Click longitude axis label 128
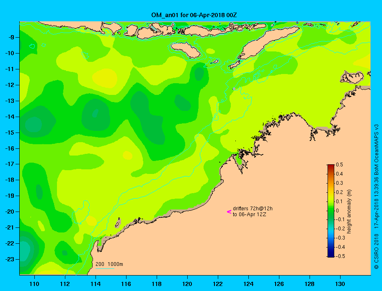This screenshot has width=382, height=291. (x=310, y=284)
